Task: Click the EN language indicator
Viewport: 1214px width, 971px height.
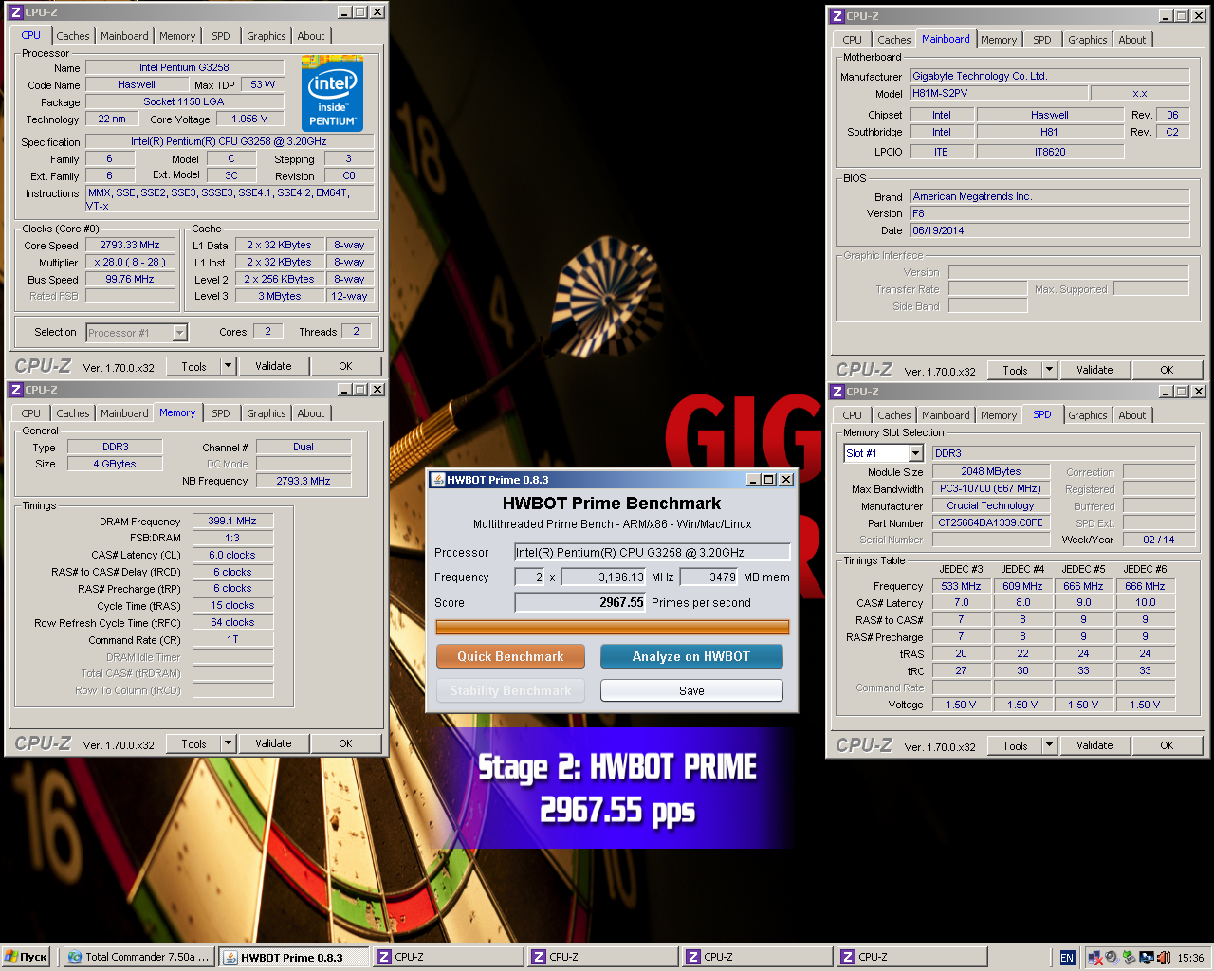Action: coord(1067,958)
